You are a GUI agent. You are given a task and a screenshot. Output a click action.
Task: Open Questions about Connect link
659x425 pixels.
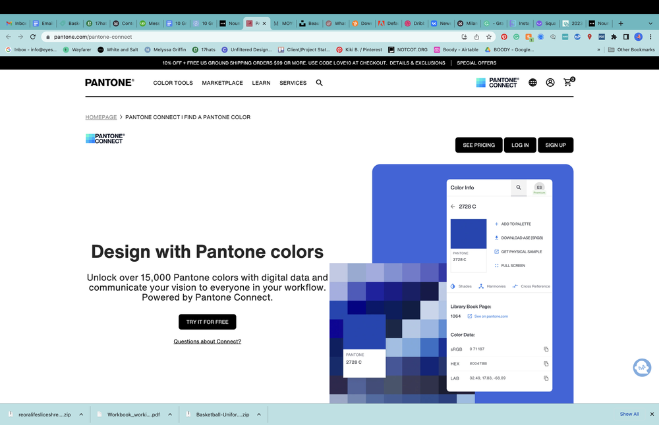pos(207,341)
